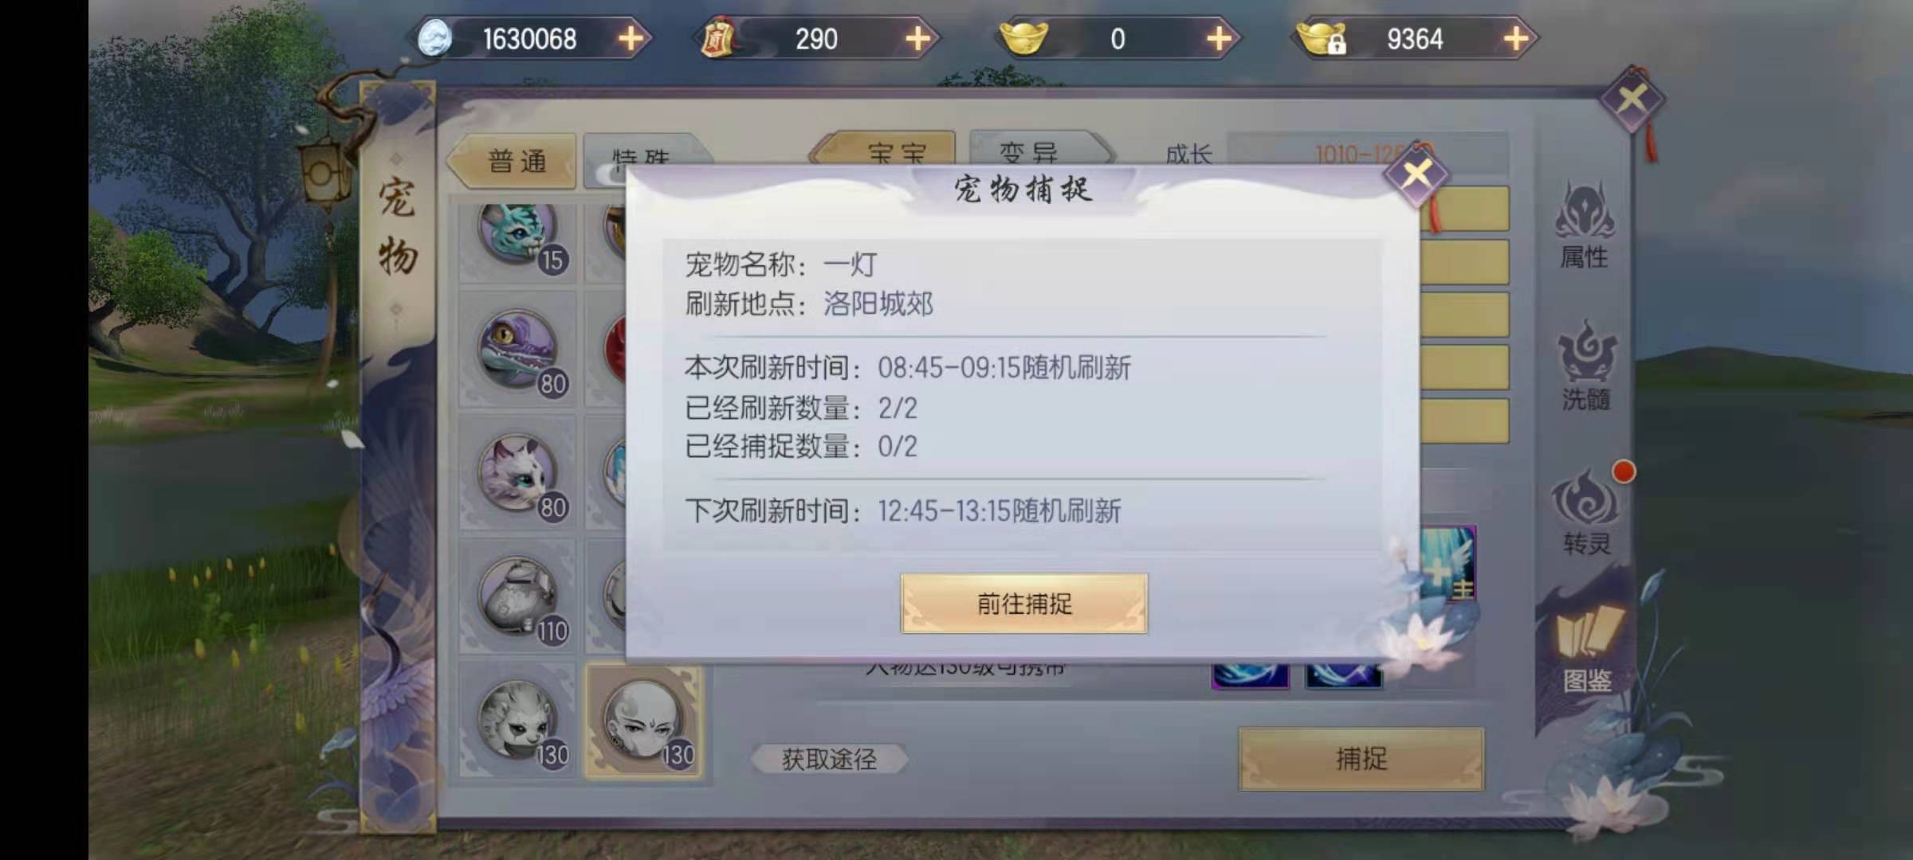Select the level 80 white cat pet
The width and height of the screenshot is (1913, 860).
[x=520, y=475]
